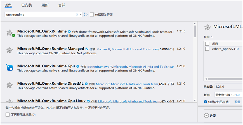
Task: Select the Microsoft.ML.OnnxRuntime.Gpu package title
Action: coord(46,66)
